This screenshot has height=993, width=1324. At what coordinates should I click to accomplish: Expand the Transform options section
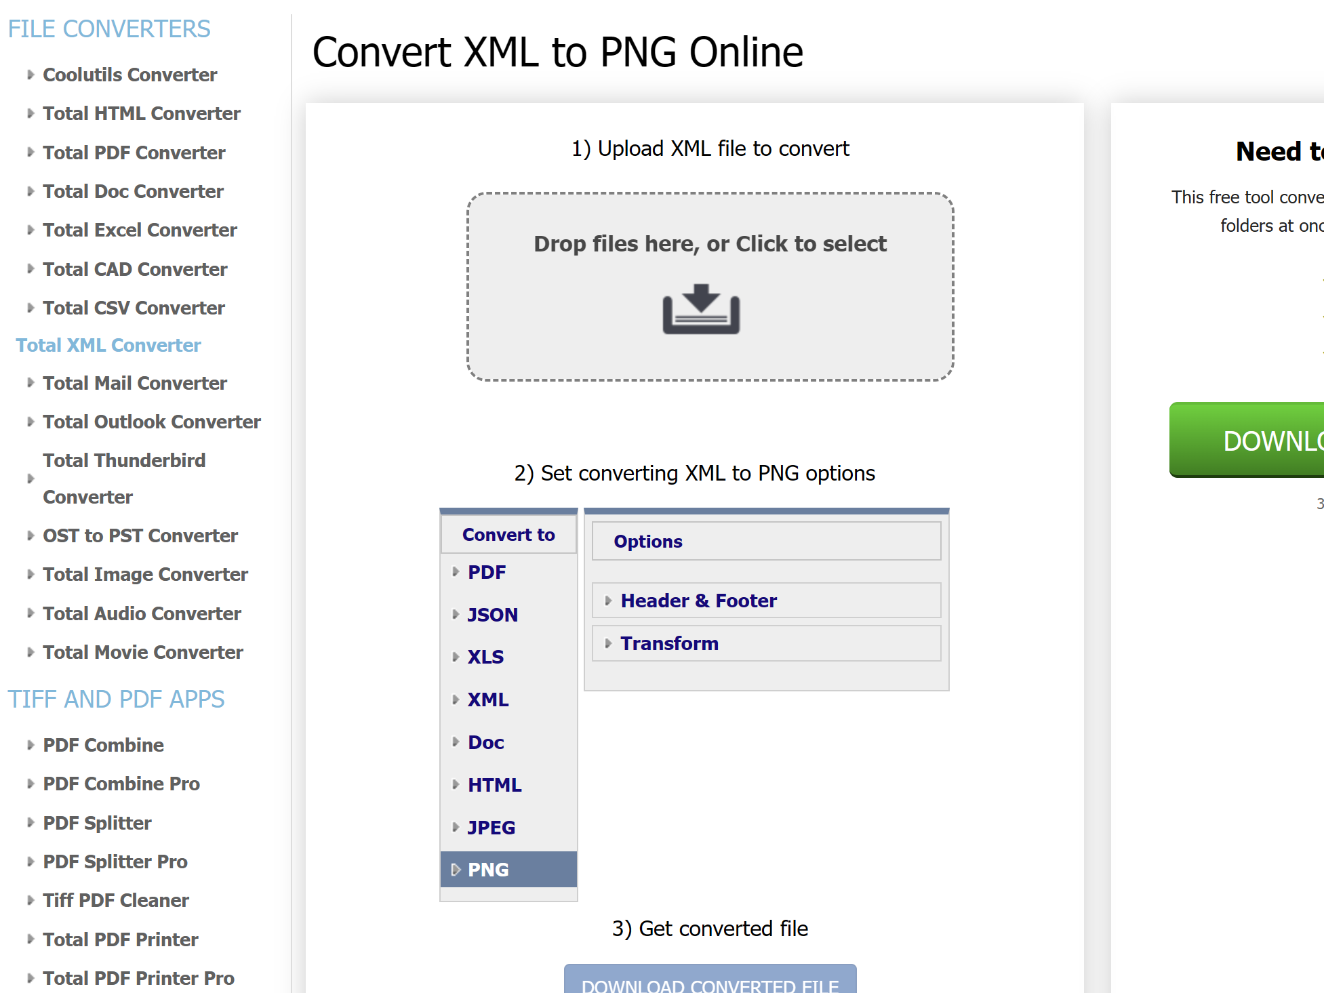tap(766, 643)
